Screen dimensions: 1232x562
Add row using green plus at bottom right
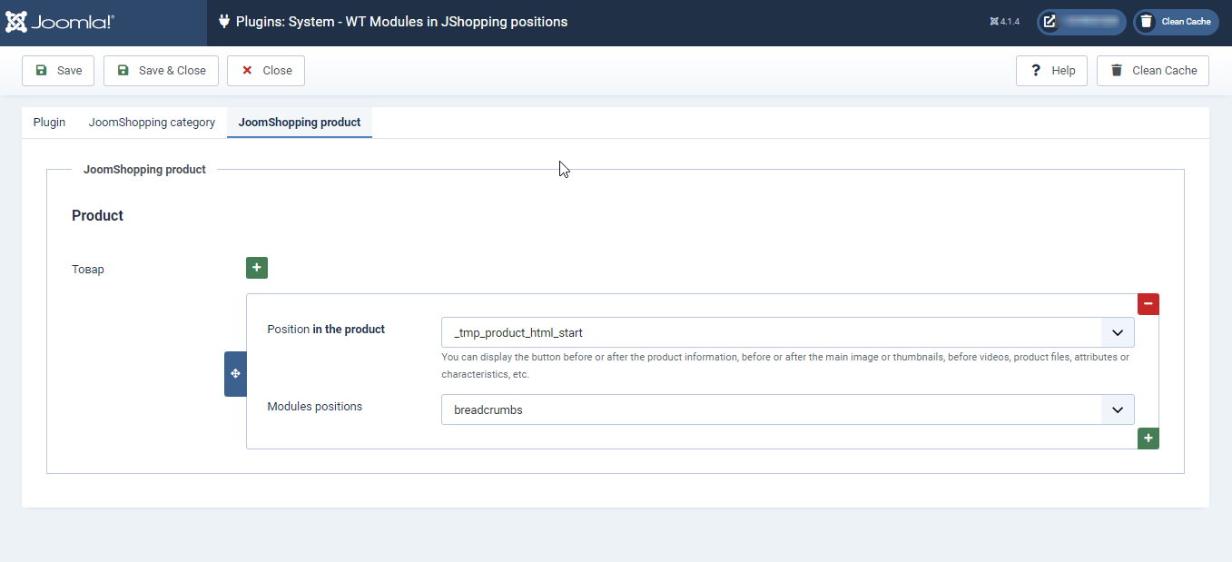(1148, 439)
